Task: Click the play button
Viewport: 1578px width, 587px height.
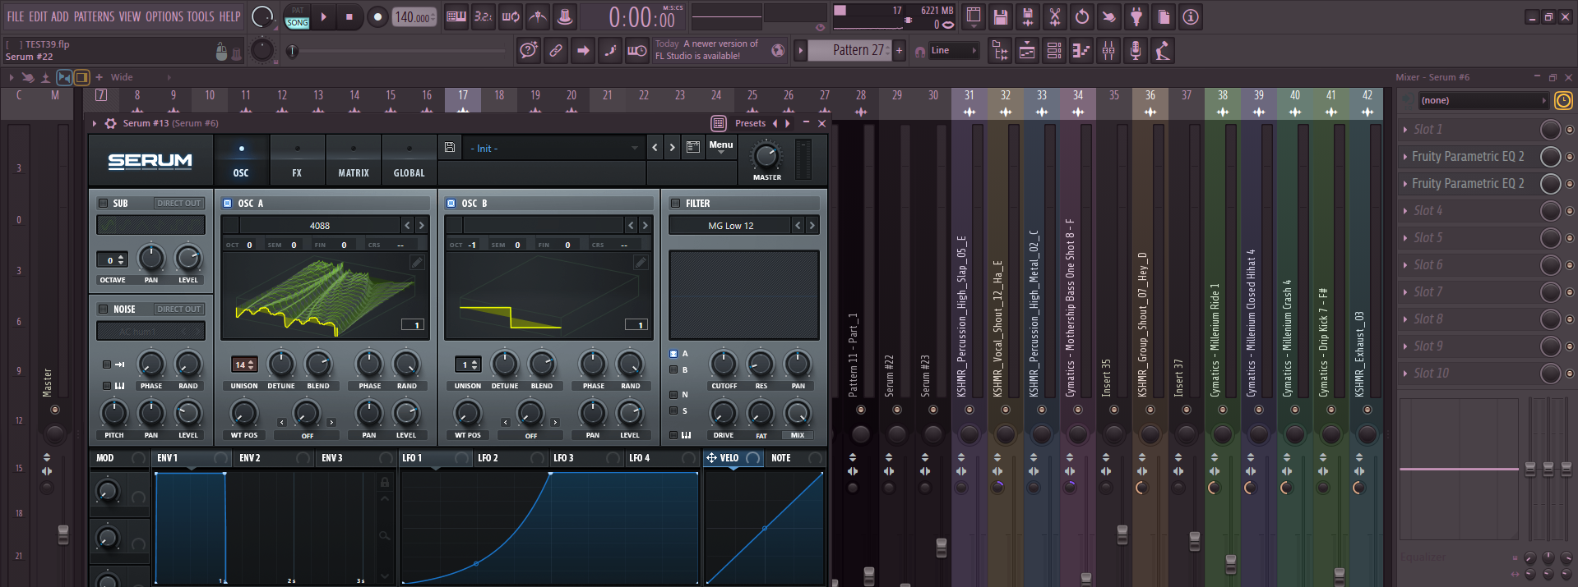Action: [323, 17]
